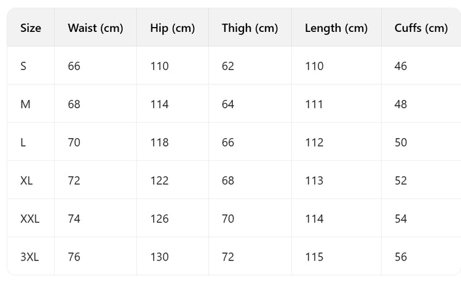This screenshot has height=285, width=461.
Task: Click cuffs value 54 in XXL row
Action: click(401, 219)
